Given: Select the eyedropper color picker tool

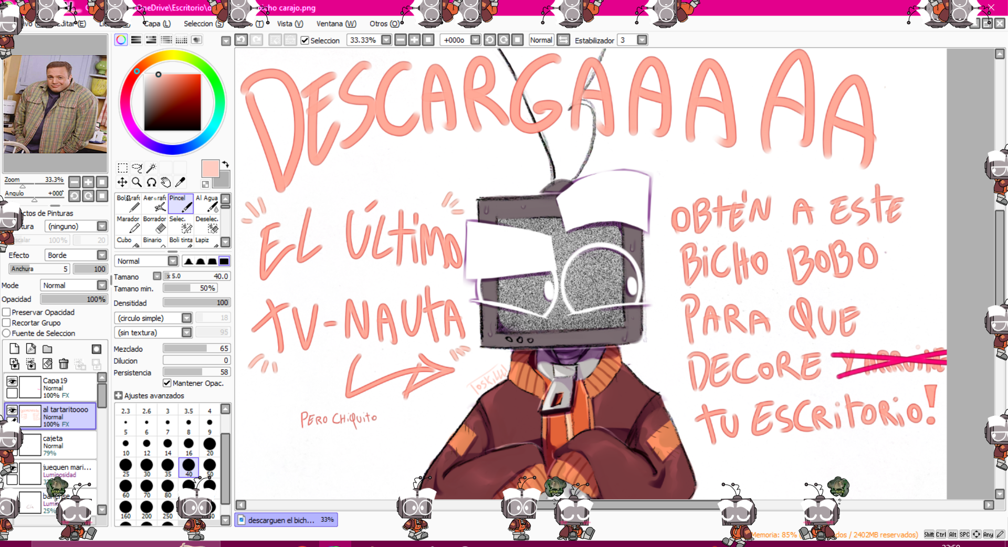Looking at the screenshot, I should coord(180,182).
